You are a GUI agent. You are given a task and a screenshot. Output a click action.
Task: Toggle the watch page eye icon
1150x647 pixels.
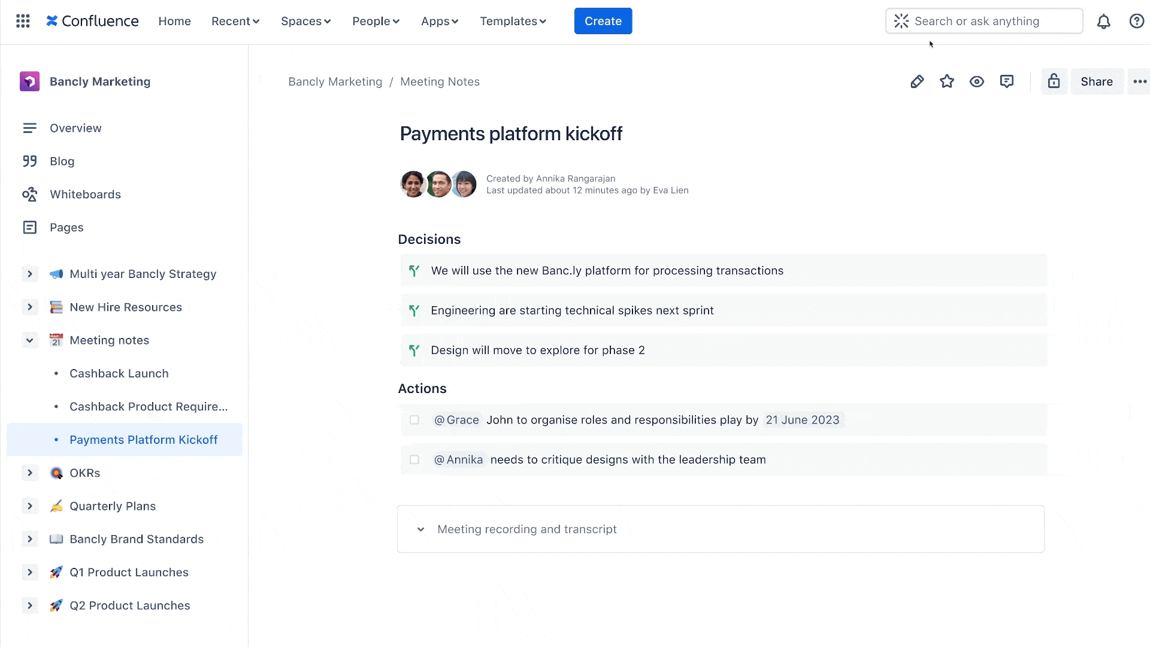tap(977, 81)
